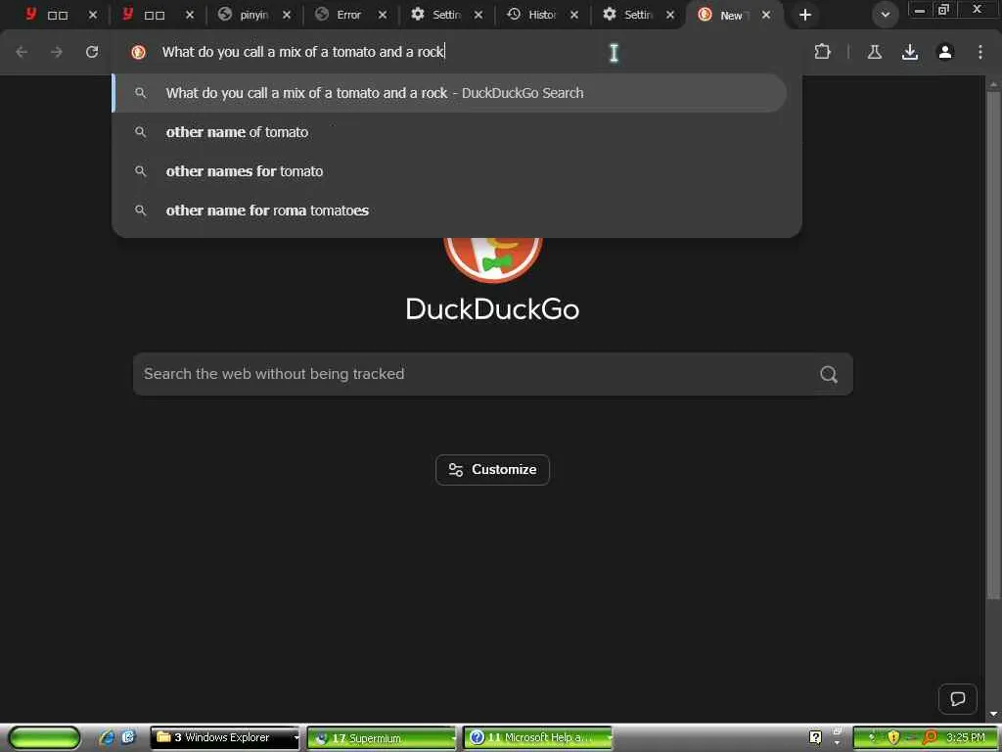
Task: Click the address bar query text
Action: coord(303,52)
